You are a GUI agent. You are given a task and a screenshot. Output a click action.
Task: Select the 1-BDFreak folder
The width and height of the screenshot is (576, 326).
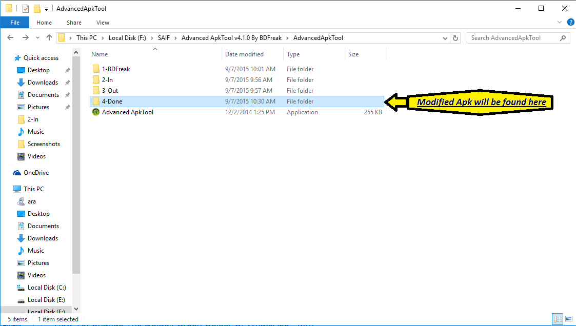click(116, 69)
